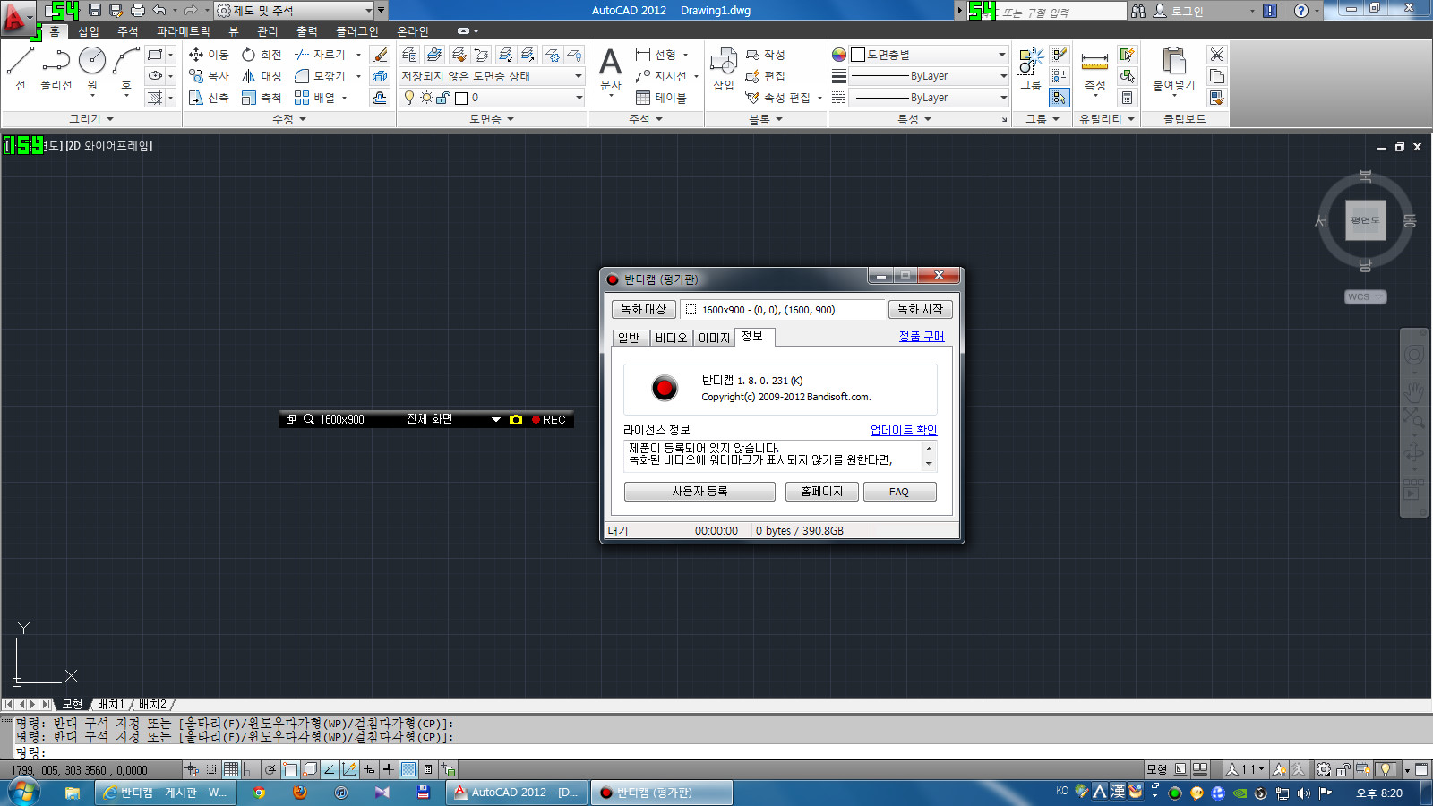Image resolution: width=1433 pixels, height=806 pixels.
Task: Click the Paste (붙여넣기) clipboard button
Action: pos(1174,70)
